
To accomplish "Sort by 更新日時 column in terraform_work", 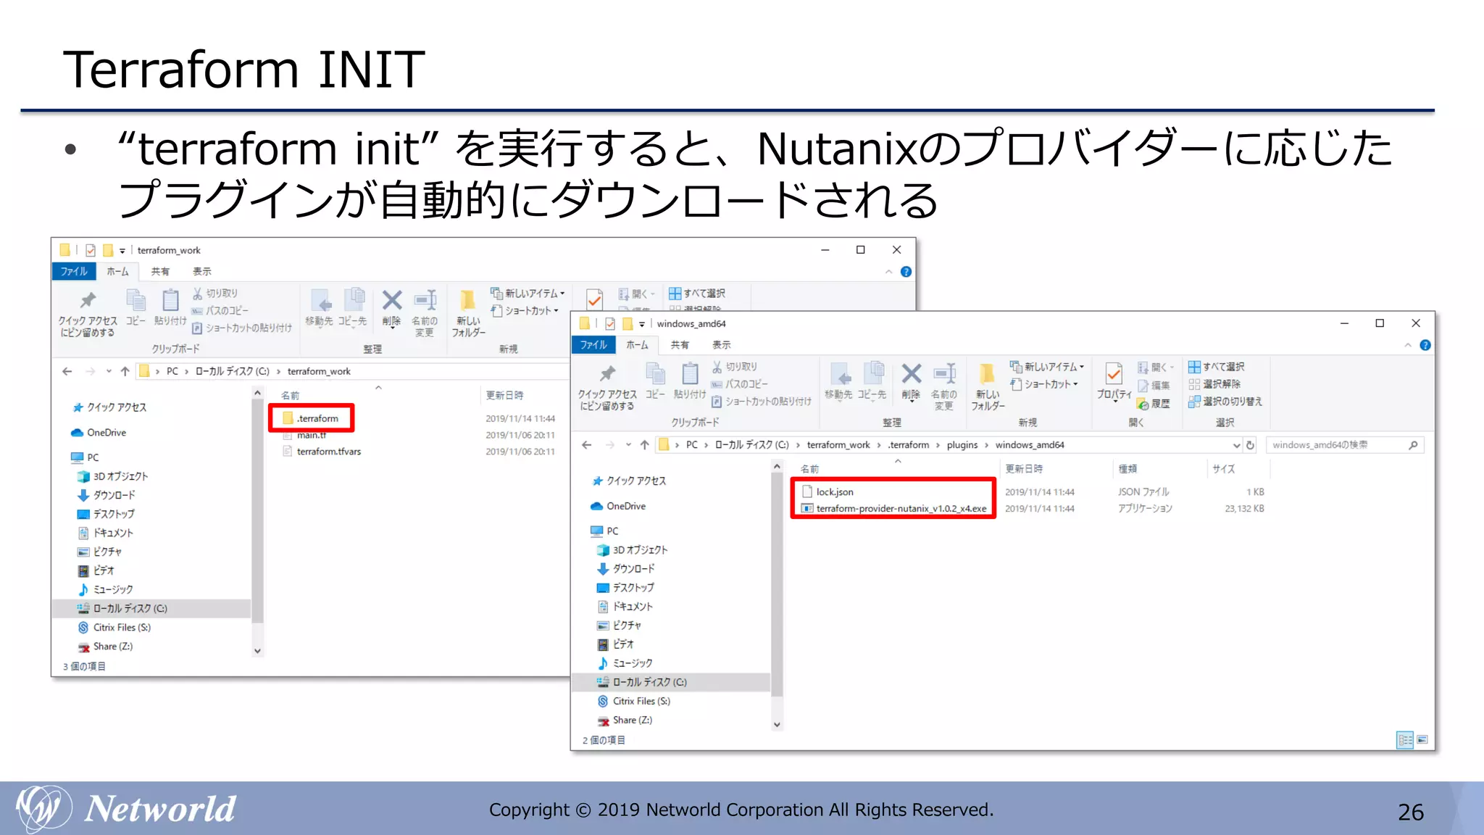I will click(x=504, y=396).
